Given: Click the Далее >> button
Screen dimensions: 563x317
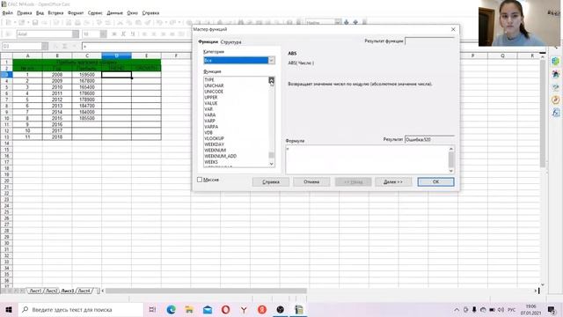Looking at the screenshot, I should (393, 182).
